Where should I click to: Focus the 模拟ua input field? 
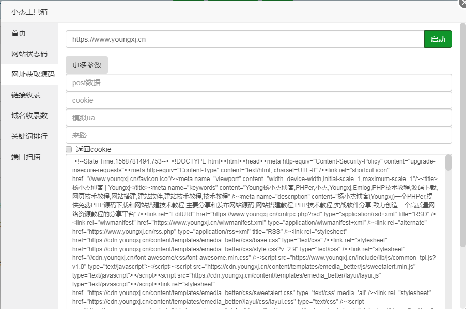pos(258,118)
